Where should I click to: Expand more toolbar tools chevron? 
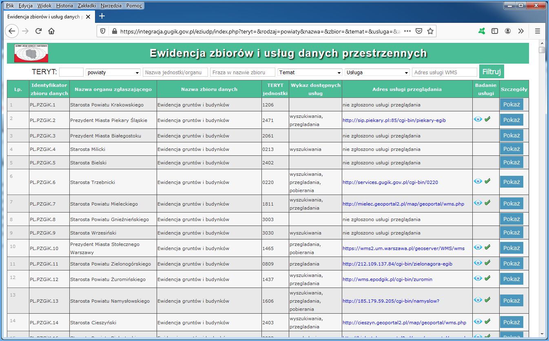coord(521,31)
